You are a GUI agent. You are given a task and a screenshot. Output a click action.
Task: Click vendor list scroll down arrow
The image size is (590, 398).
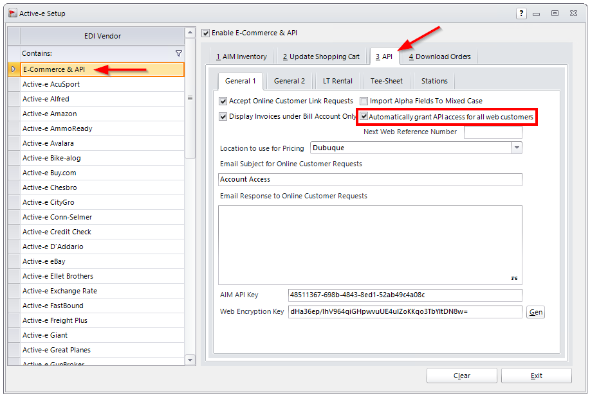click(x=190, y=359)
